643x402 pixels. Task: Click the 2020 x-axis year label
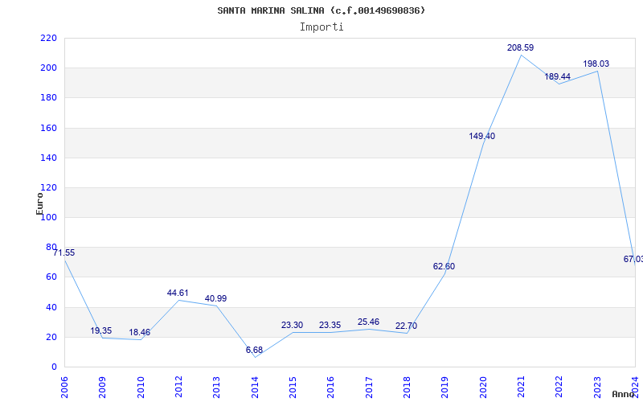point(483,388)
